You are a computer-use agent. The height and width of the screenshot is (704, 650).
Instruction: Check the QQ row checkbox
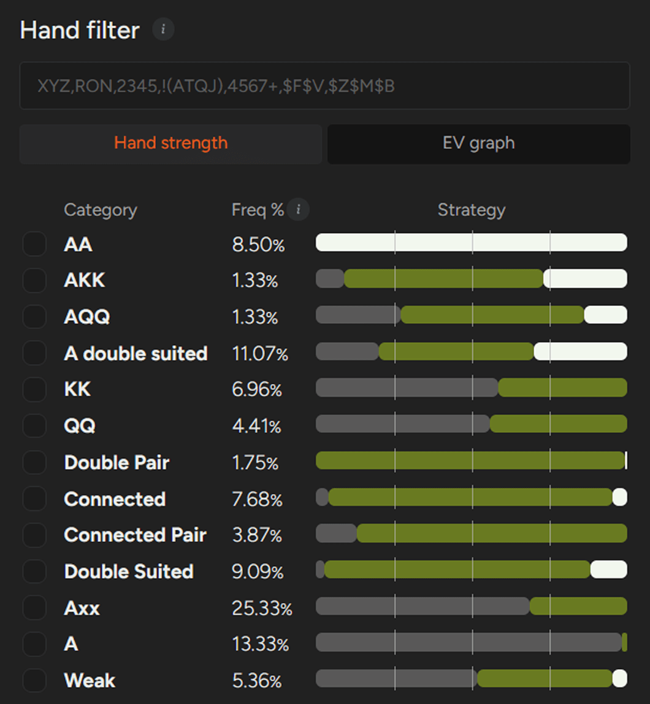coord(34,426)
